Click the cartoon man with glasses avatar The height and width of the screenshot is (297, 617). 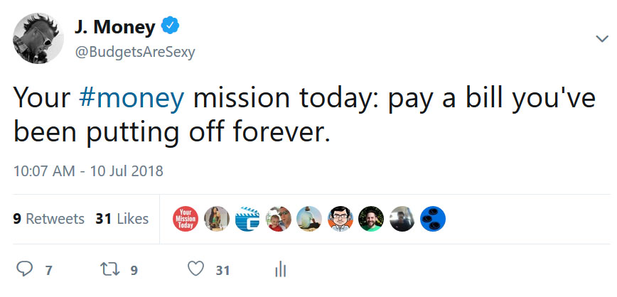tap(340, 219)
